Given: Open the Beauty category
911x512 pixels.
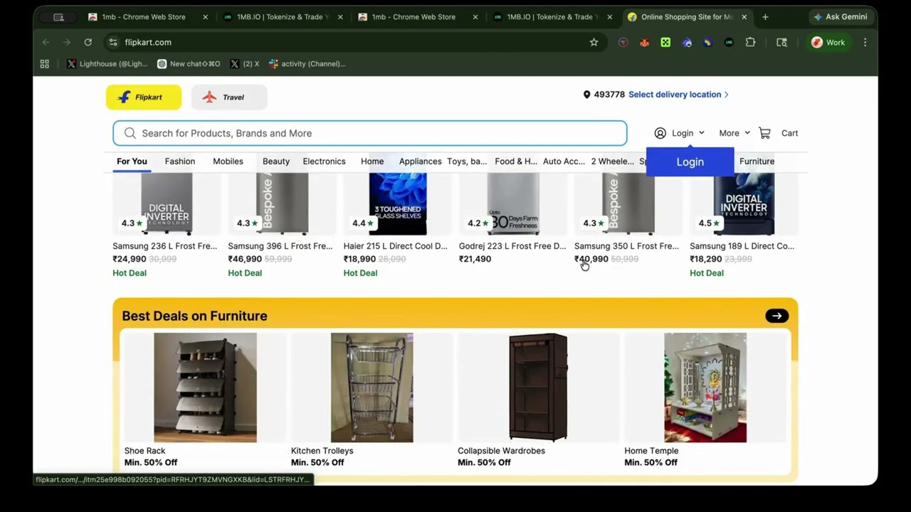Looking at the screenshot, I should (x=276, y=161).
